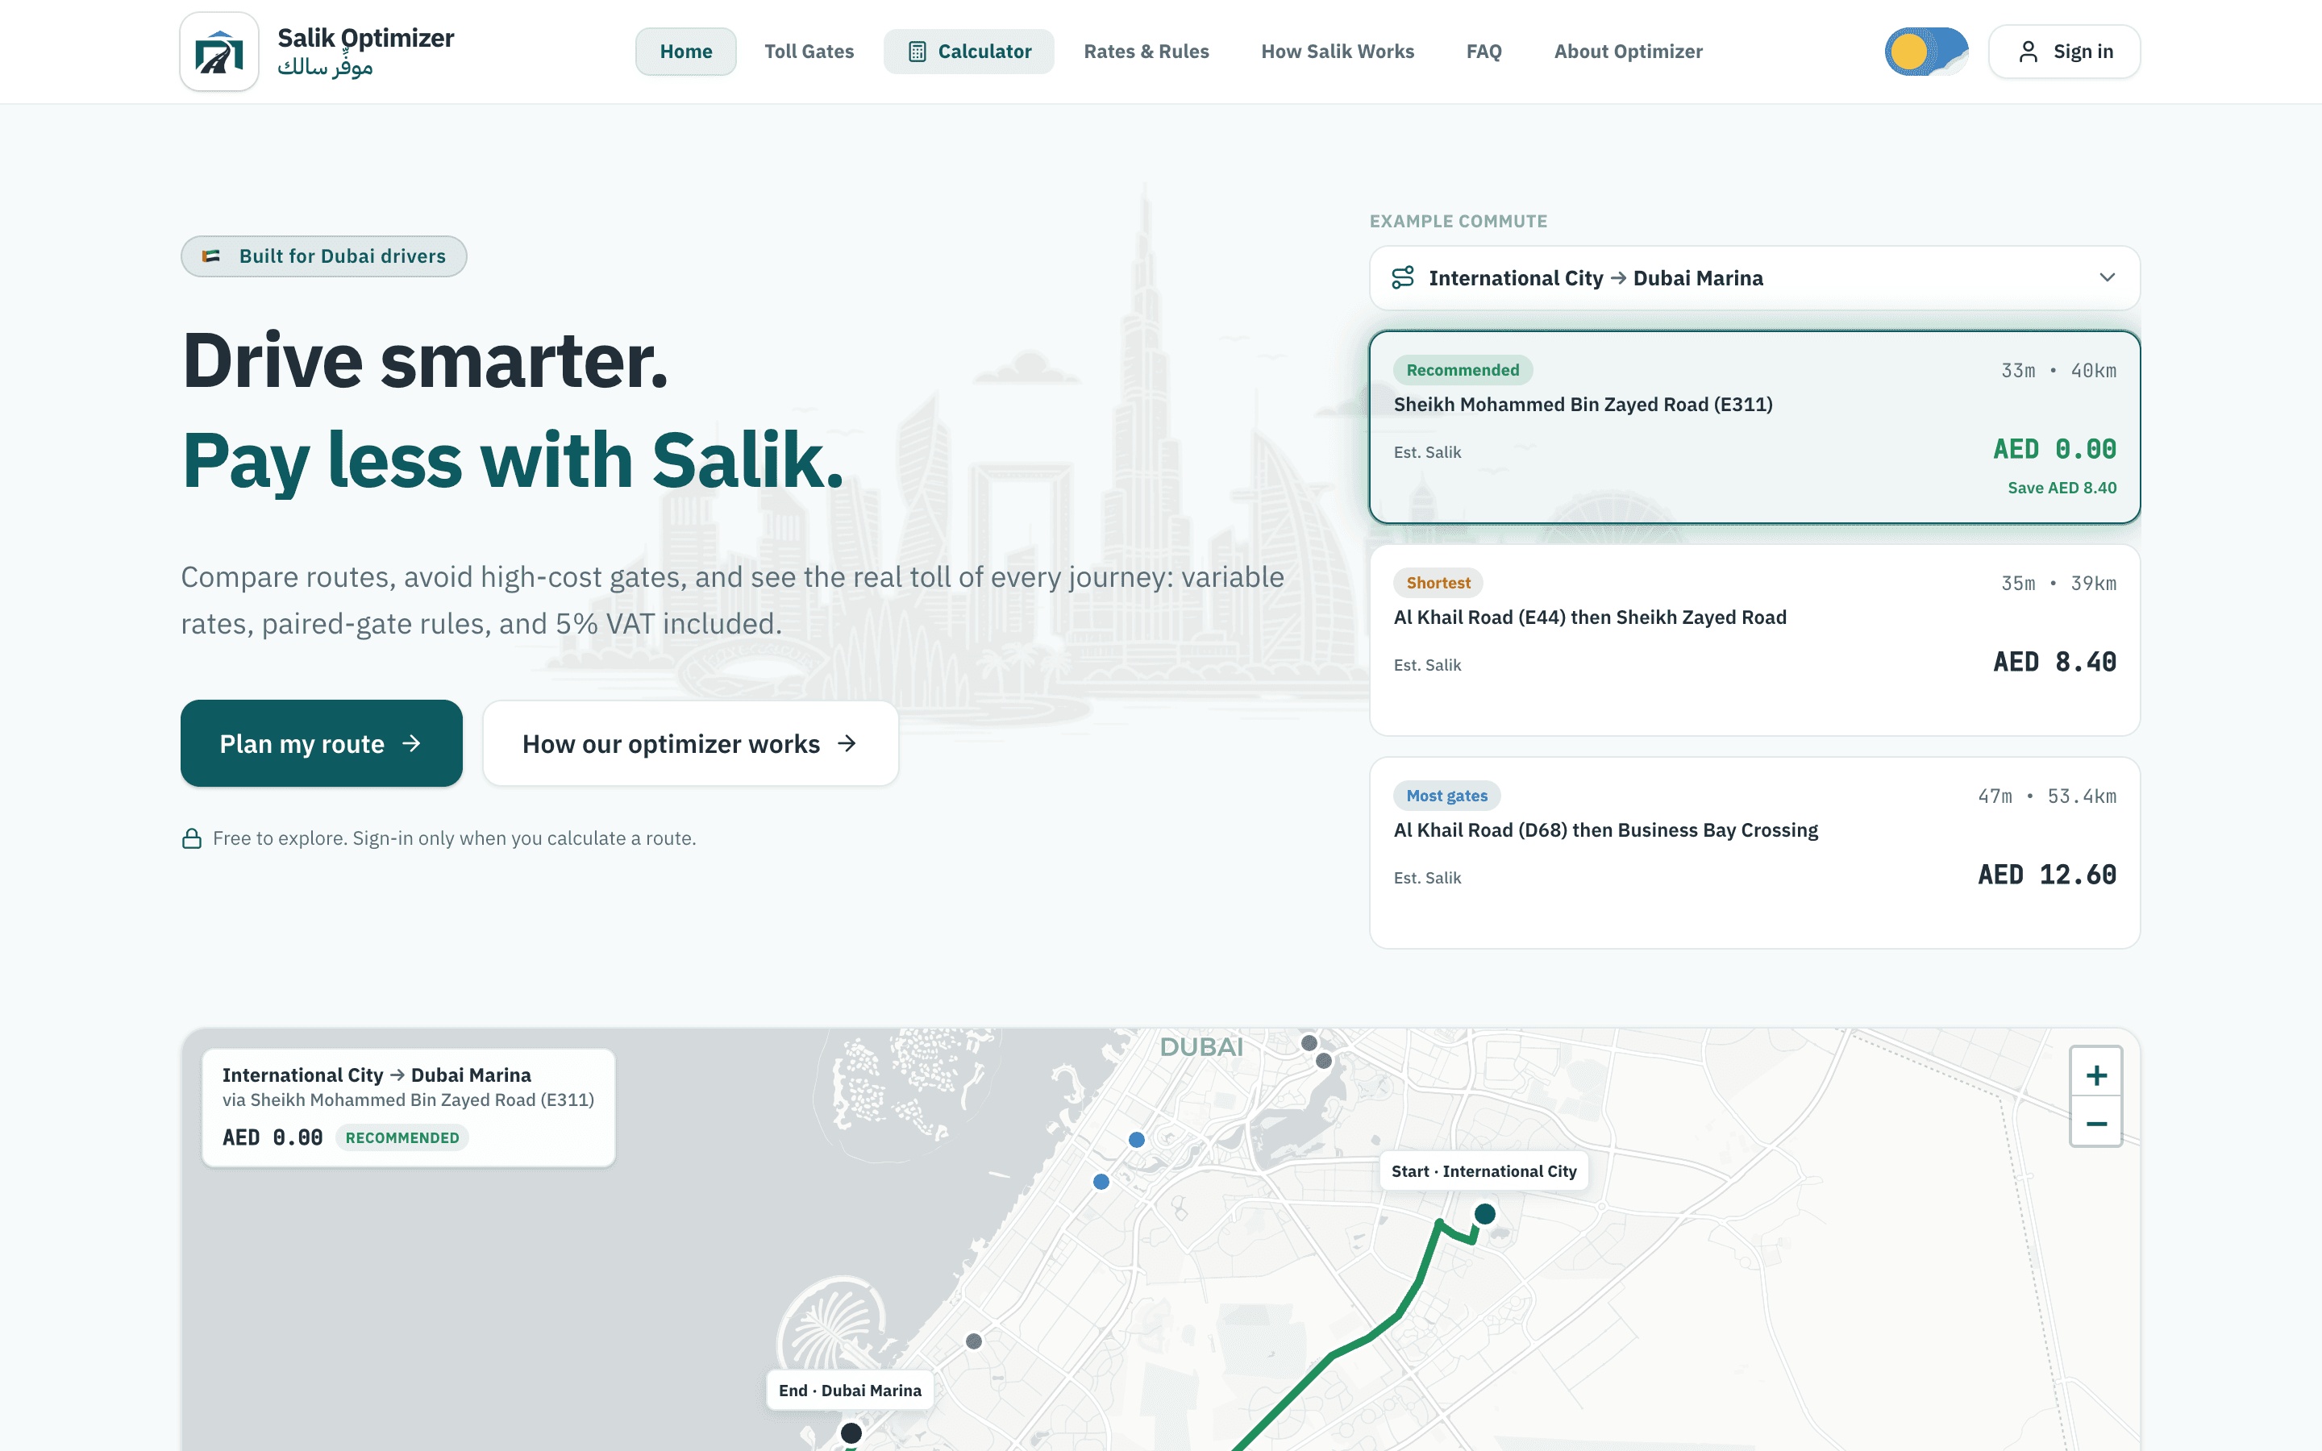Click the Salik Optimizer logo icon

point(218,52)
